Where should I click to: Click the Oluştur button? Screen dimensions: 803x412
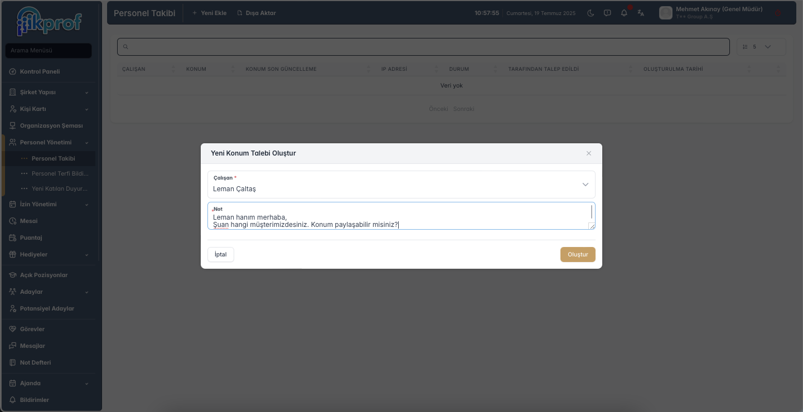(578, 254)
